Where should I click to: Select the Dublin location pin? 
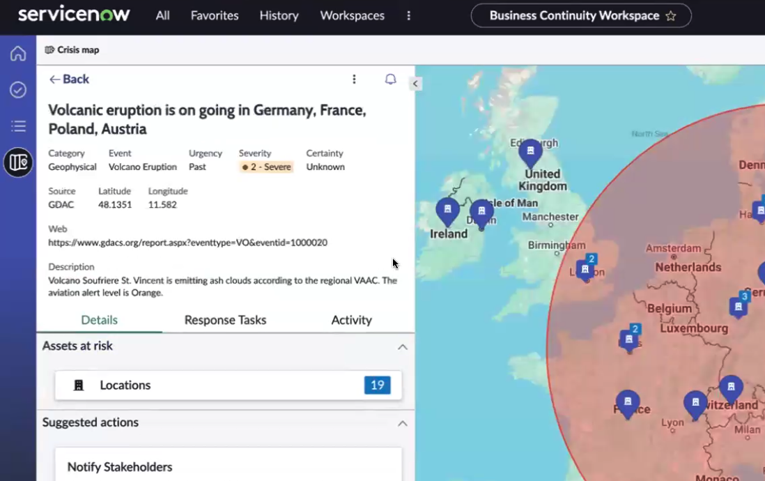click(x=481, y=214)
